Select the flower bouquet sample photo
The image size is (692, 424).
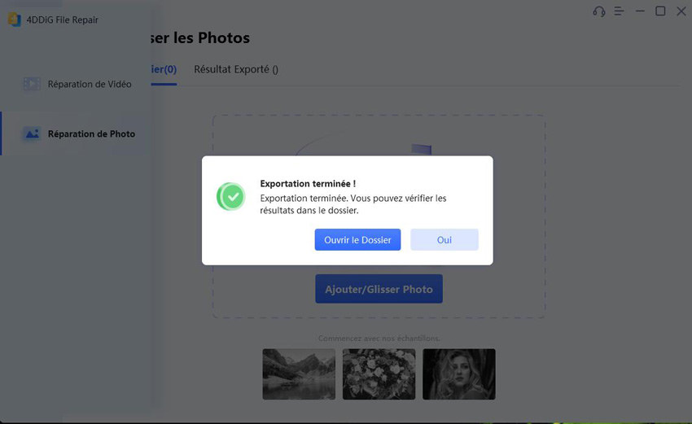tap(379, 374)
